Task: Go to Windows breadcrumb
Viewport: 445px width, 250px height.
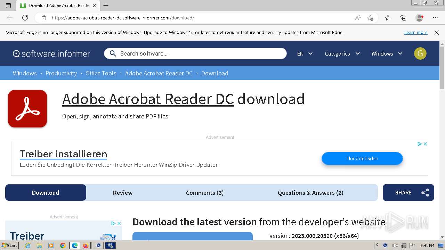Action: 25,73
